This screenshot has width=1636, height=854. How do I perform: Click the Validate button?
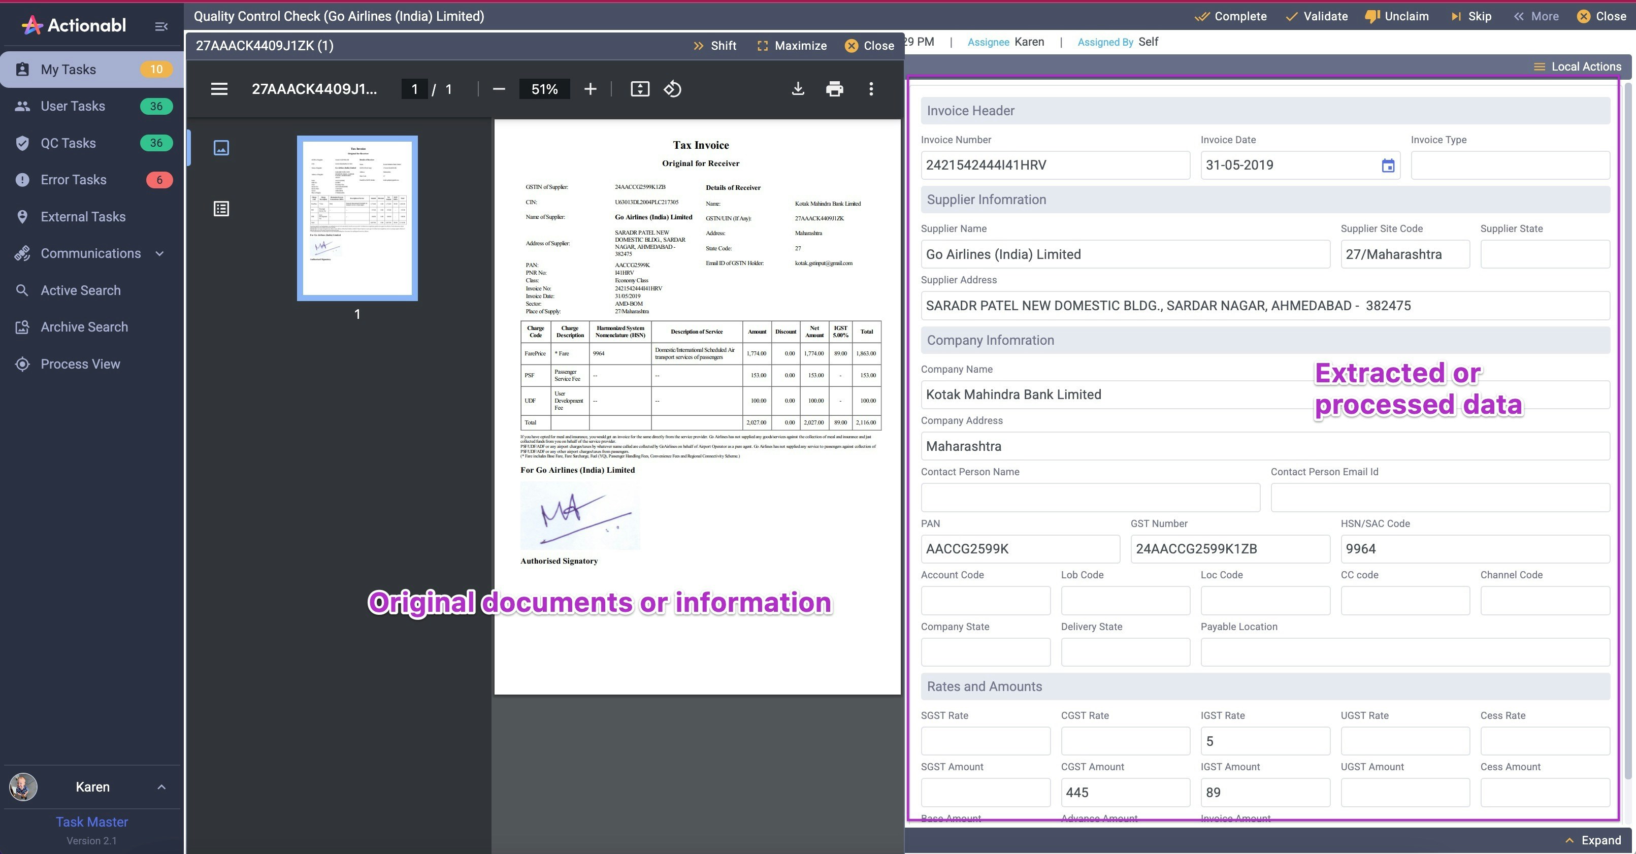[1317, 17]
